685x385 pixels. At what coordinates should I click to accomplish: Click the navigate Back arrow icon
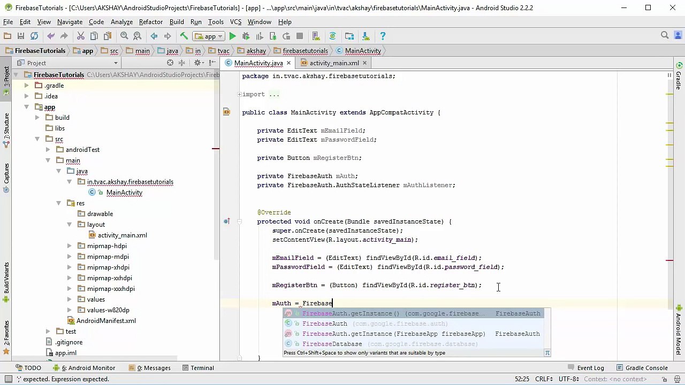154,36
